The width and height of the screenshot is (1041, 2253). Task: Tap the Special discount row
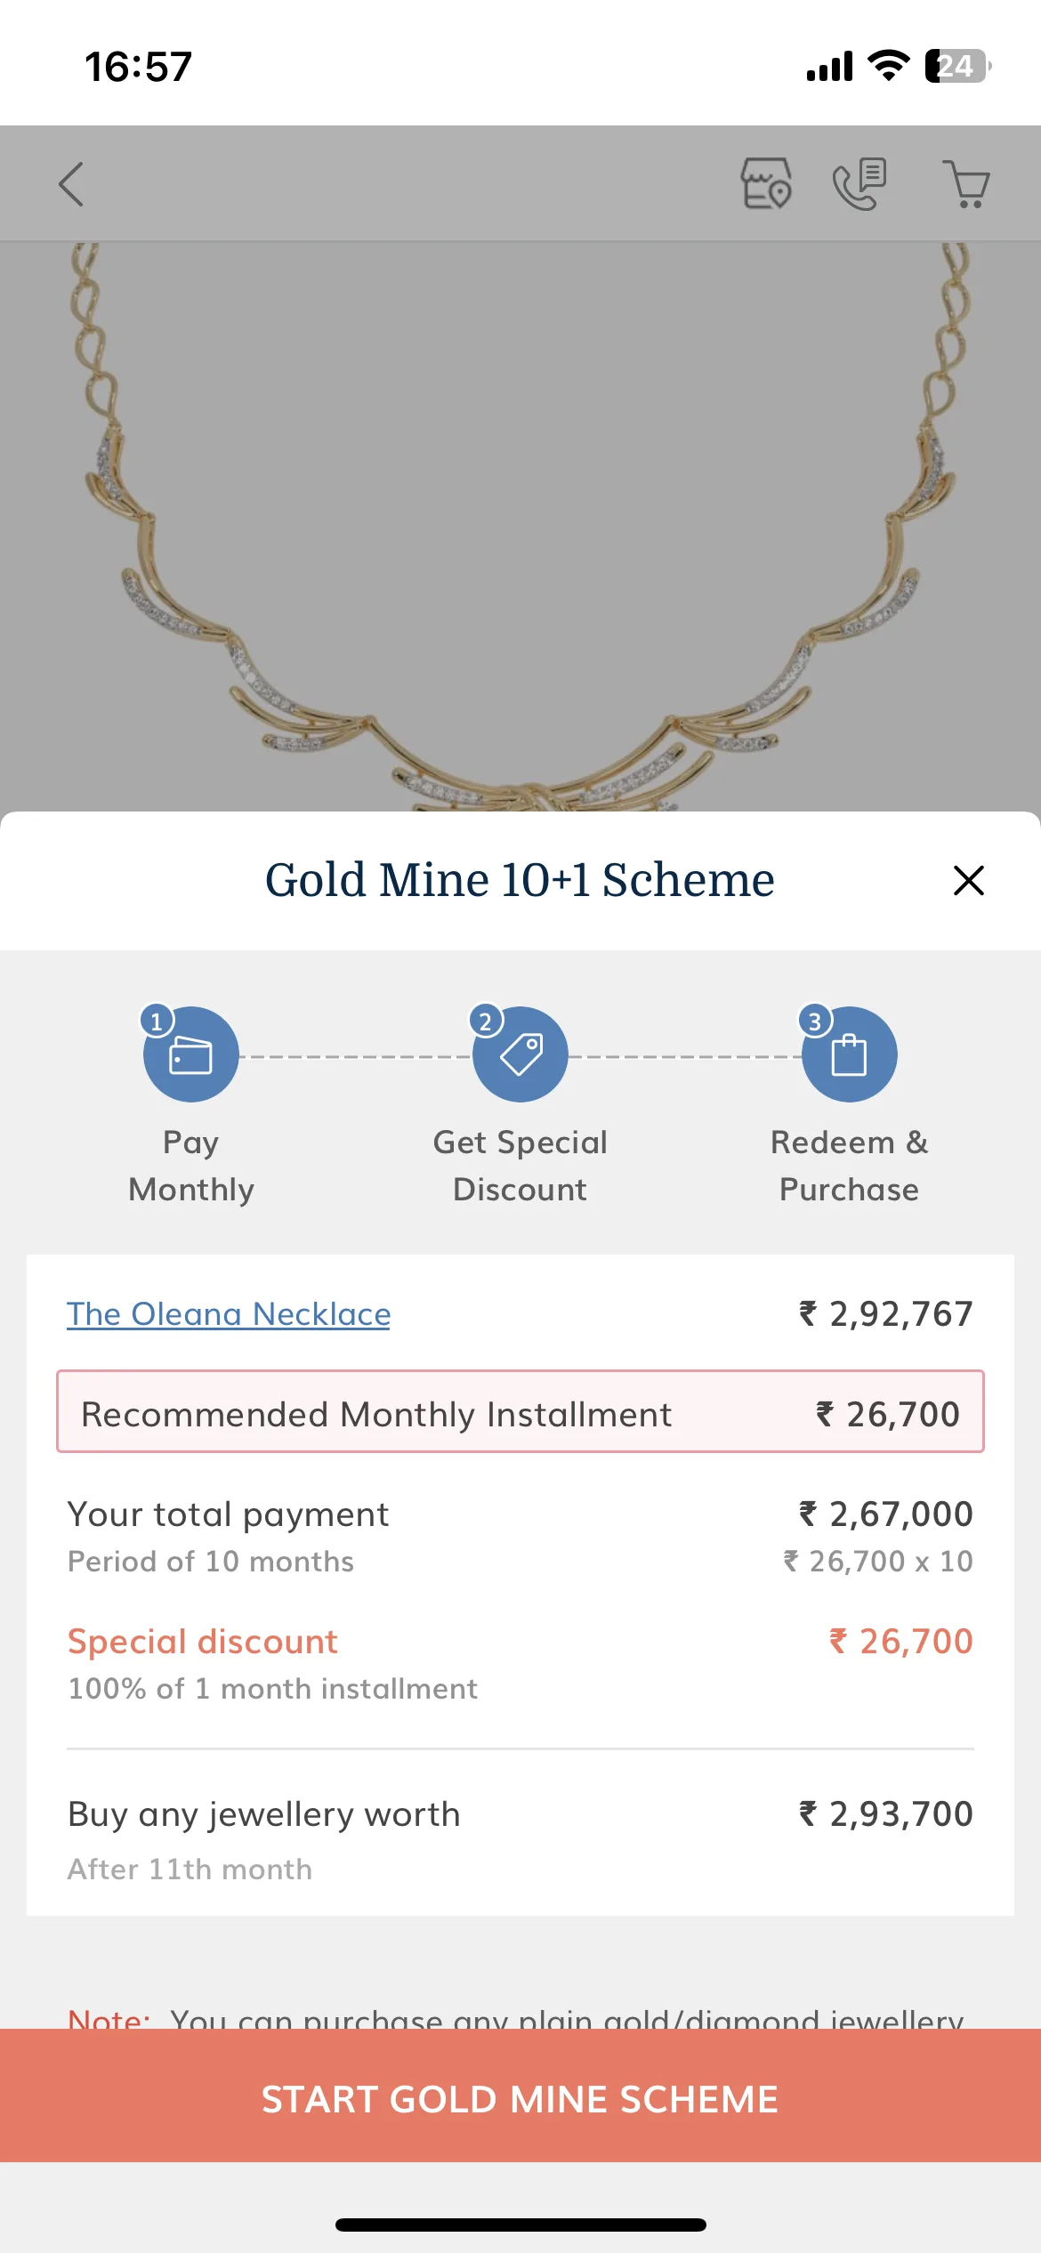[520, 1663]
